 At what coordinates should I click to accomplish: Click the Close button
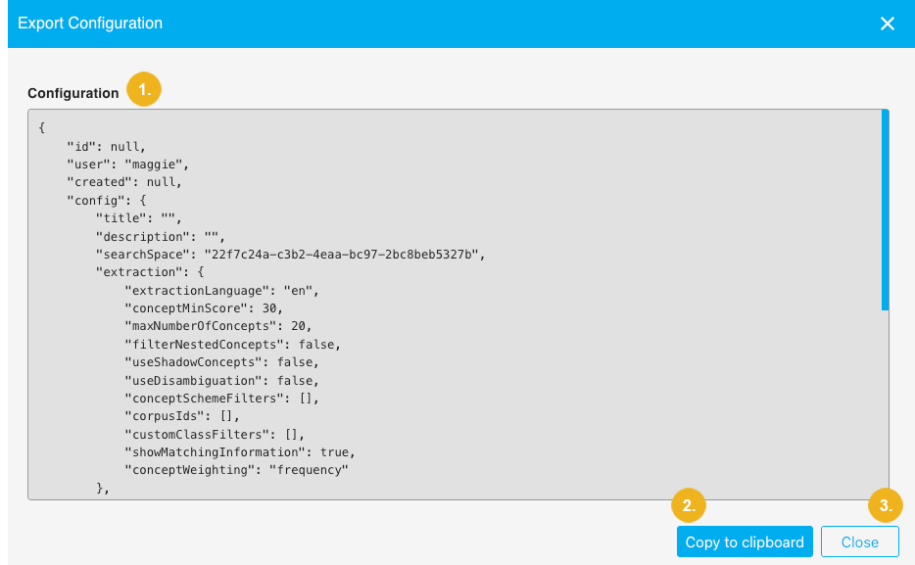pyautogui.click(x=859, y=541)
